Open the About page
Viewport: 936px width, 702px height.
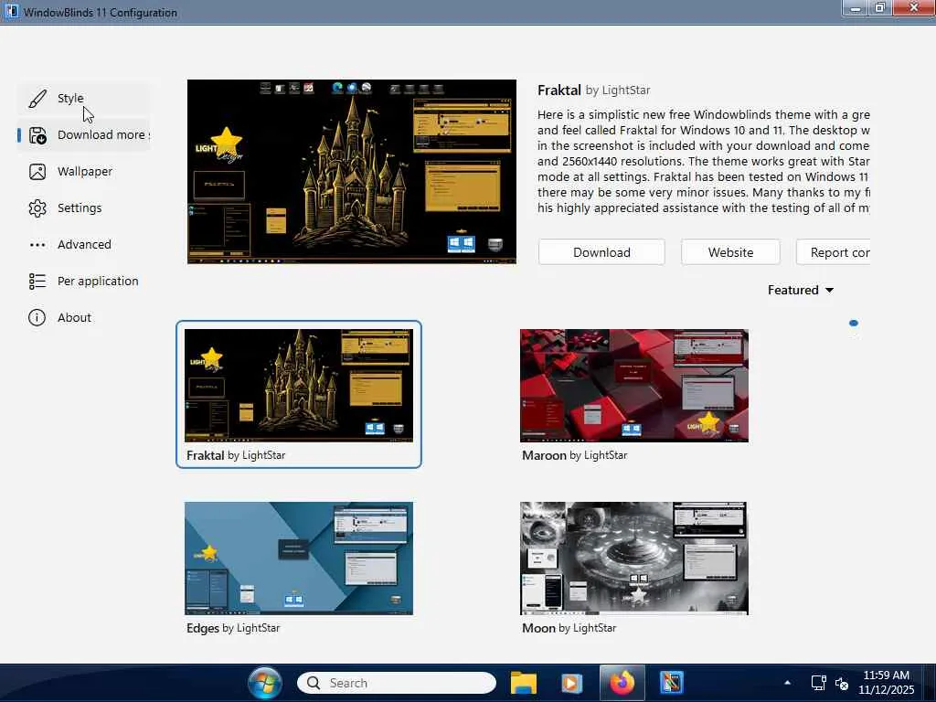click(83, 317)
